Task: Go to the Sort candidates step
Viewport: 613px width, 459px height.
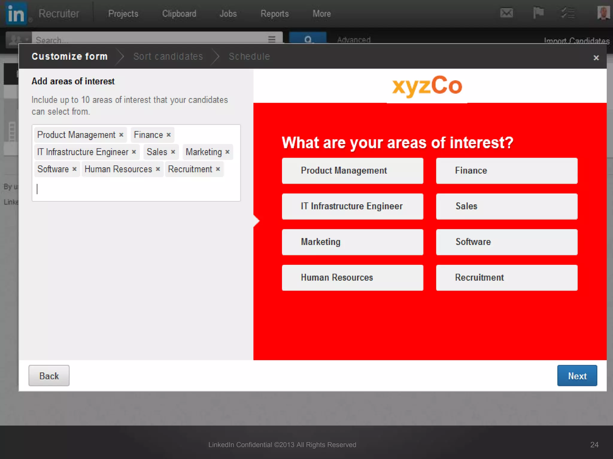Action: (168, 56)
